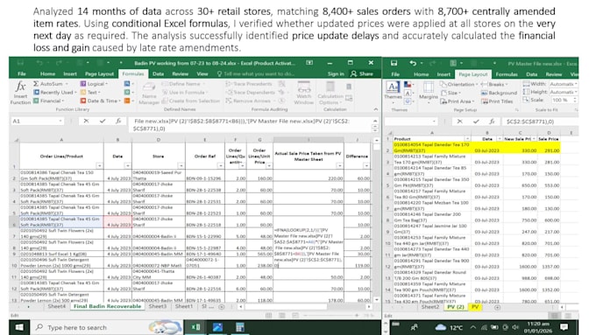Click Use in Formula option
Viewport: 596px width, 335px height.
(185, 92)
